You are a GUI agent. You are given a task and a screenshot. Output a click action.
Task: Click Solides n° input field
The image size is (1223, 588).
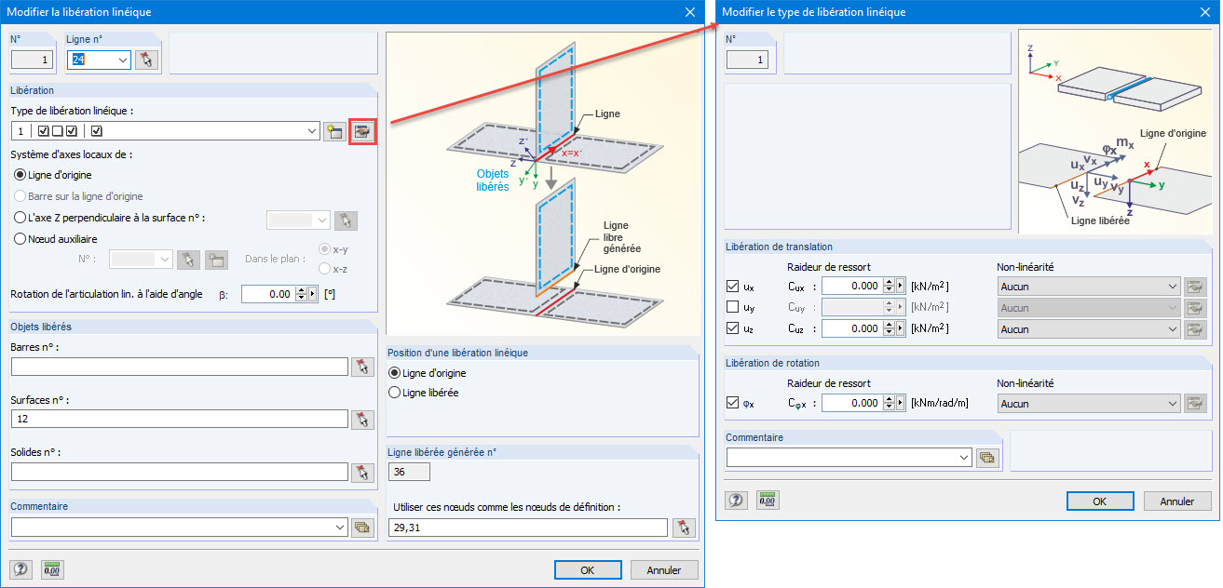tap(180, 472)
